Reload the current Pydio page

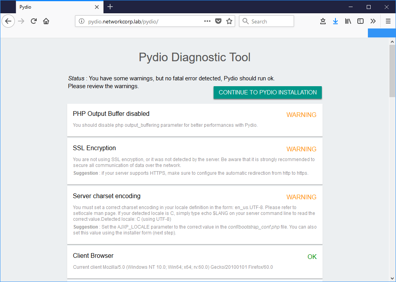[x=34, y=21]
